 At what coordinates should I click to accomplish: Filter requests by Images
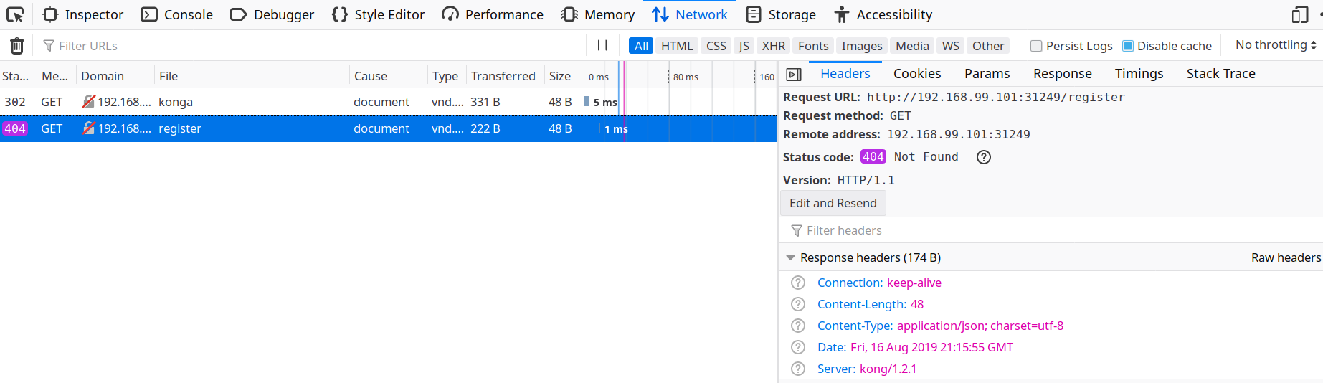tap(862, 46)
